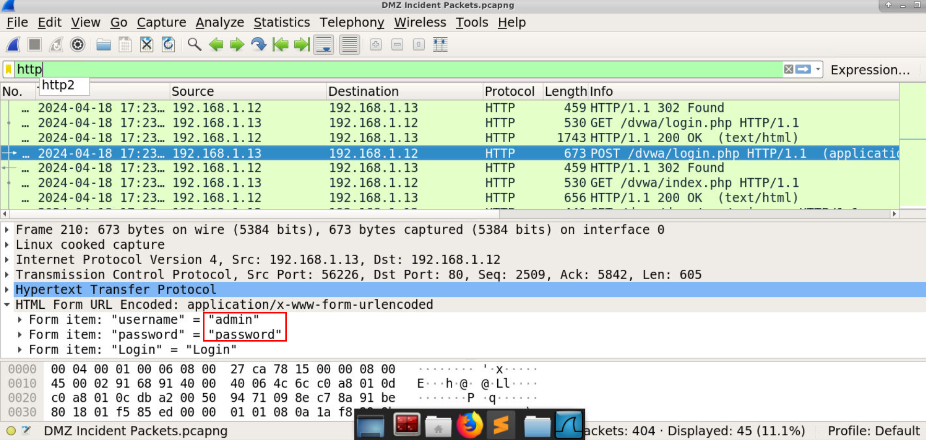
Task: Open the Telephony menu
Action: tap(352, 22)
